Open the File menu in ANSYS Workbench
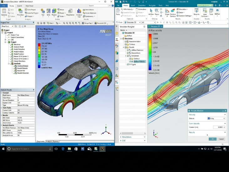229x172 pixels. [4, 6]
